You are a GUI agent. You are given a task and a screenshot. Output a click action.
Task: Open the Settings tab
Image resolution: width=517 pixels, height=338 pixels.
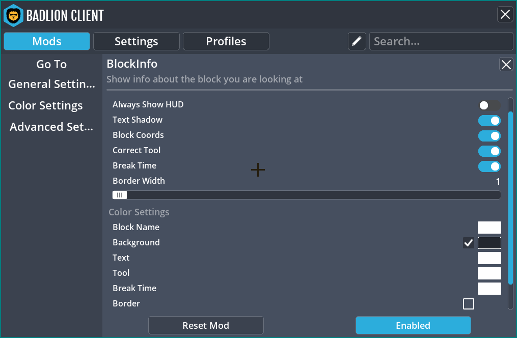(x=136, y=41)
